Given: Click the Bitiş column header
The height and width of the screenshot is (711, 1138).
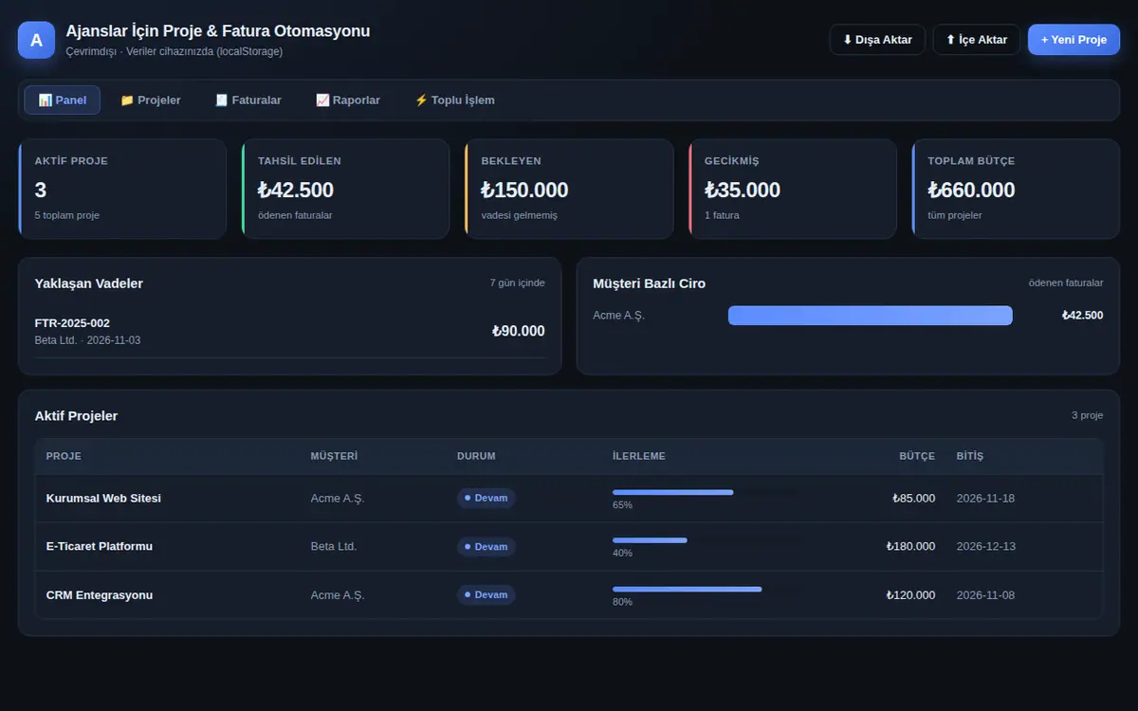Looking at the screenshot, I should pos(970,456).
